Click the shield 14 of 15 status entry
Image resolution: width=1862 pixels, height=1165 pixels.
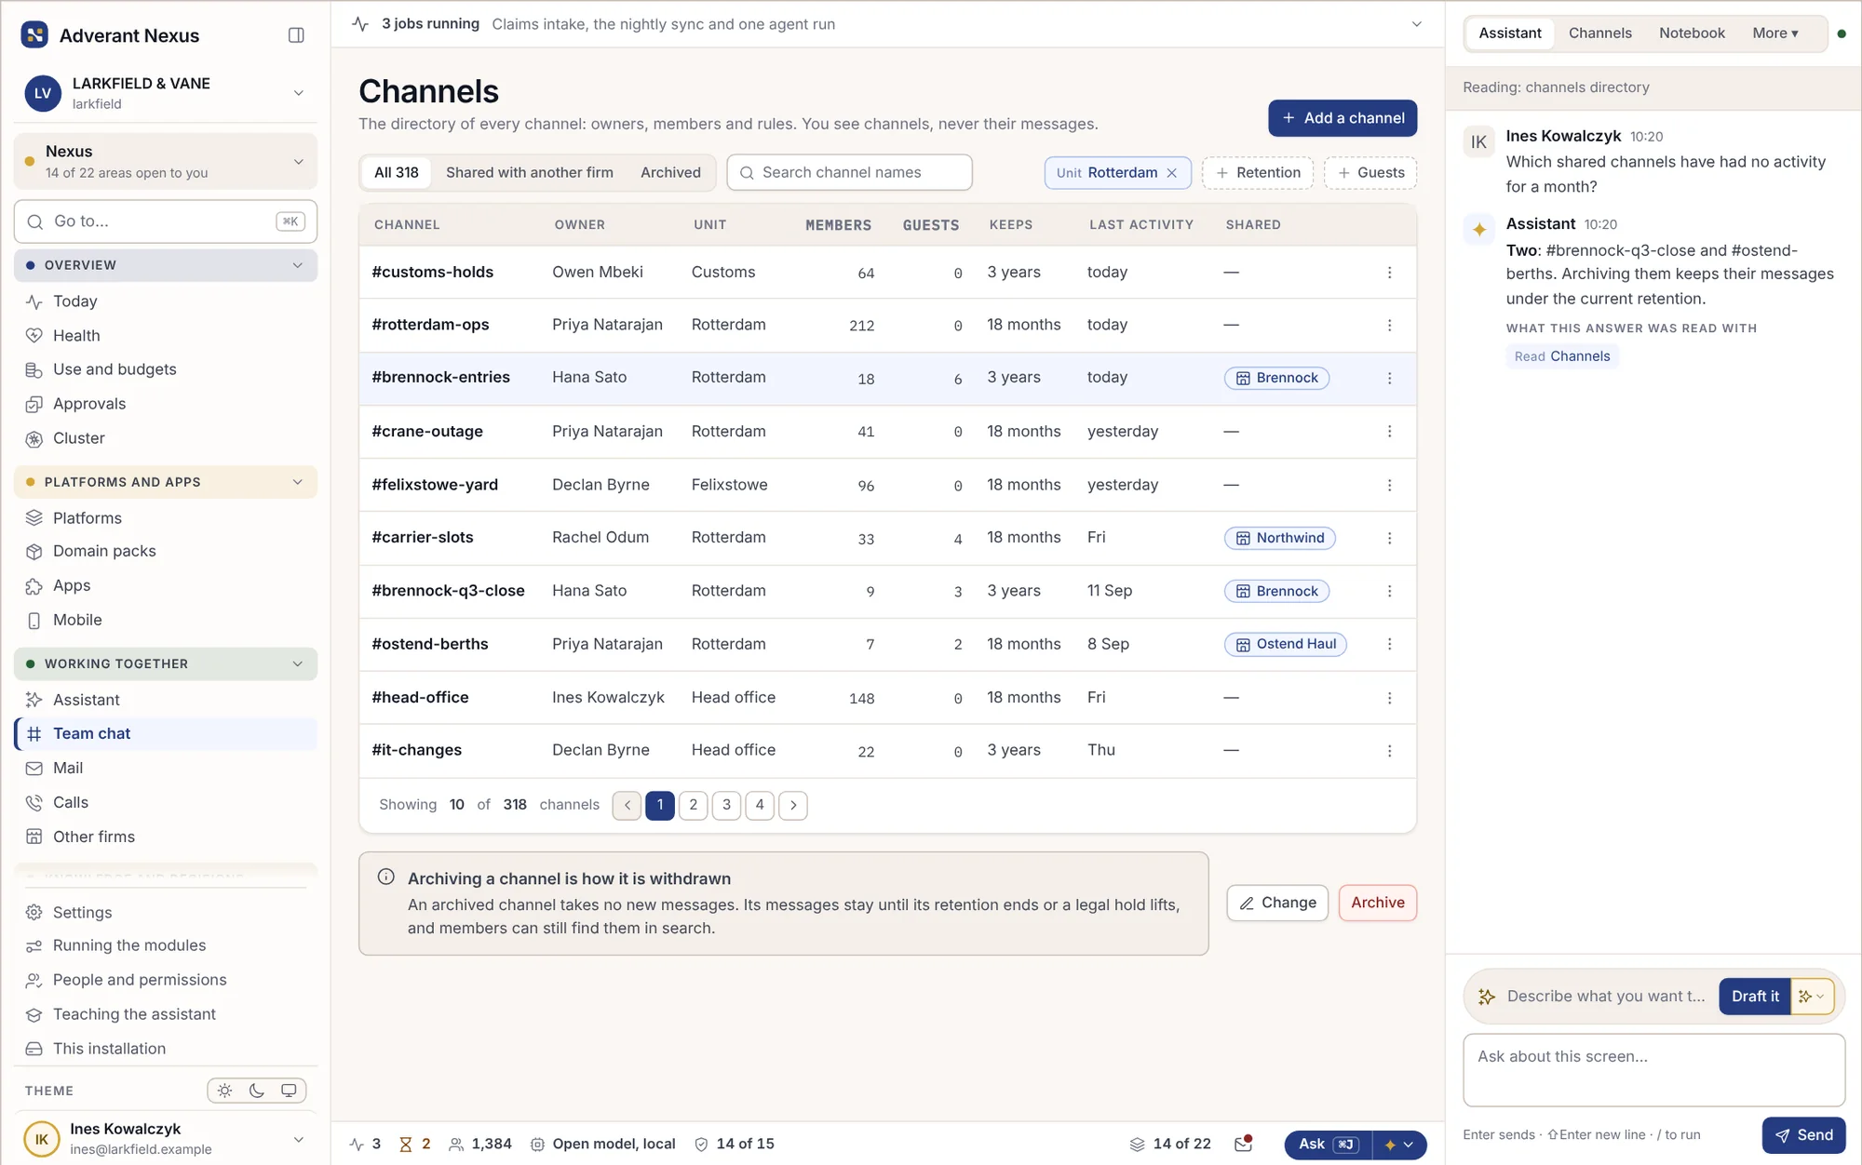(x=735, y=1144)
